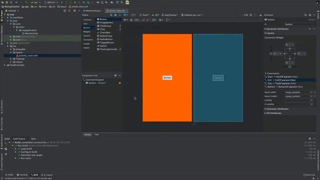This screenshot has width=320, height=180.
Task: Expand the mipmap folder
Action: click(11, 58)
